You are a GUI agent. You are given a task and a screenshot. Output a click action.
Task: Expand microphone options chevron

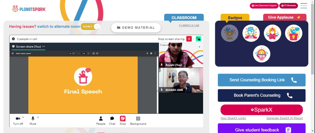coord(38,117)
